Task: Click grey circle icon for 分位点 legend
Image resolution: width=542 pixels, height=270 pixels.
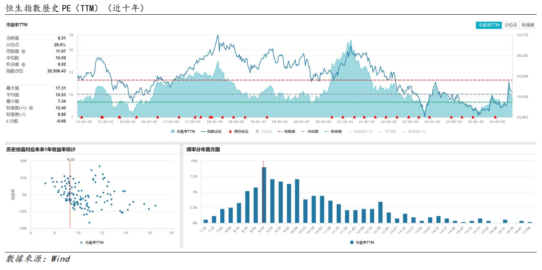Action: (257, 131)
